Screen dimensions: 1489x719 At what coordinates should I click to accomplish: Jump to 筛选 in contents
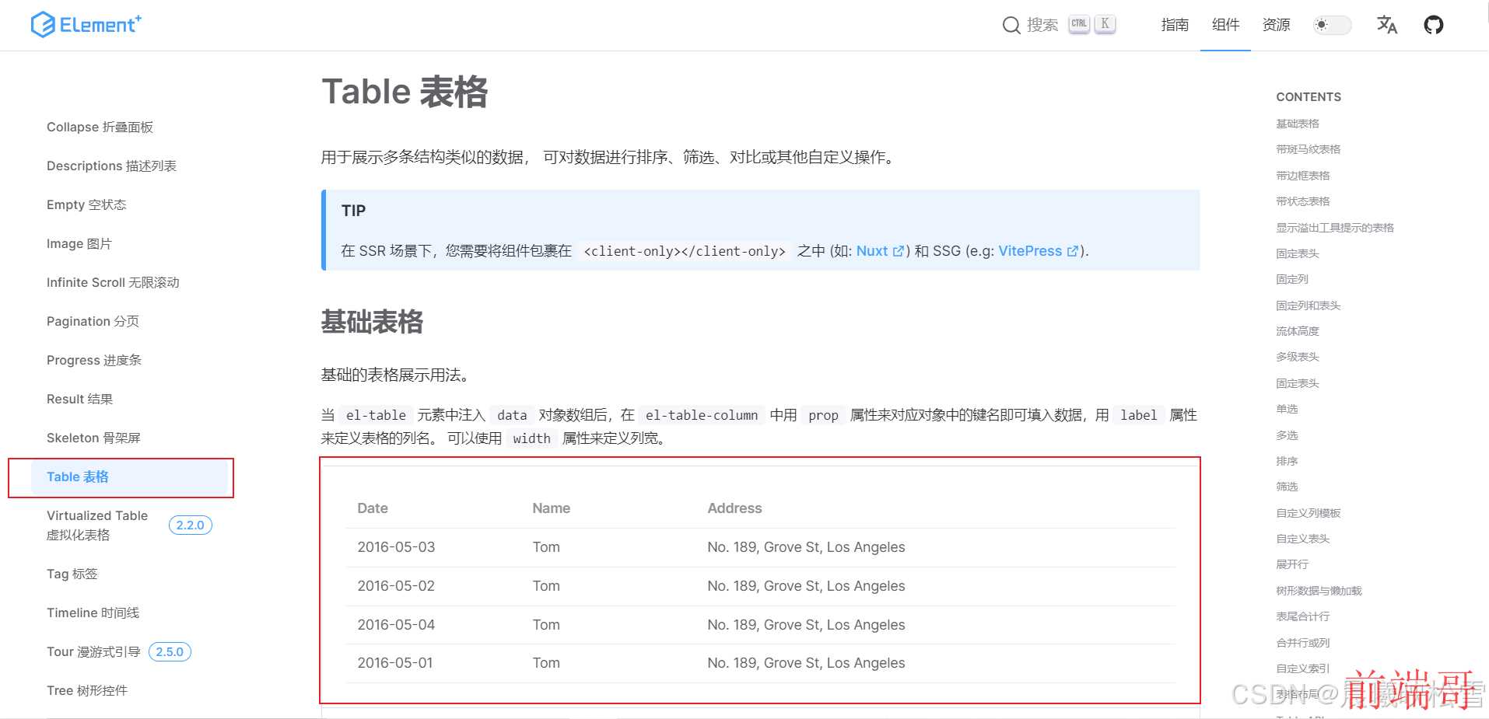1287,487
